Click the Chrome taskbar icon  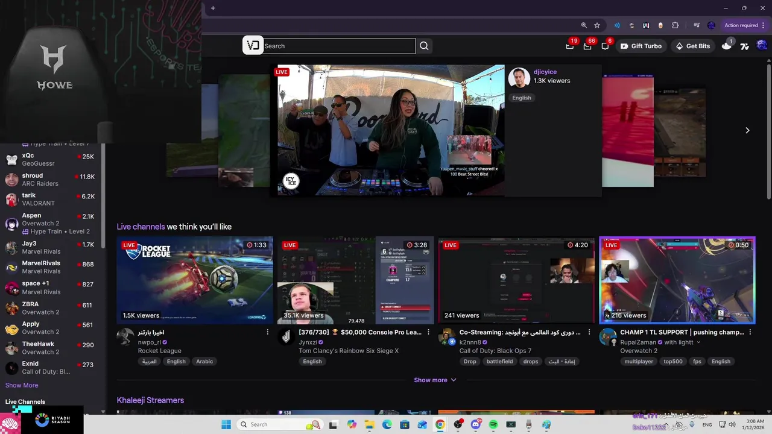tap(440, 424)
